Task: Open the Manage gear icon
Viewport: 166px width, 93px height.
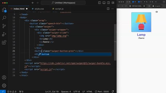Action: pyautogui.click(x=4, y=86)
